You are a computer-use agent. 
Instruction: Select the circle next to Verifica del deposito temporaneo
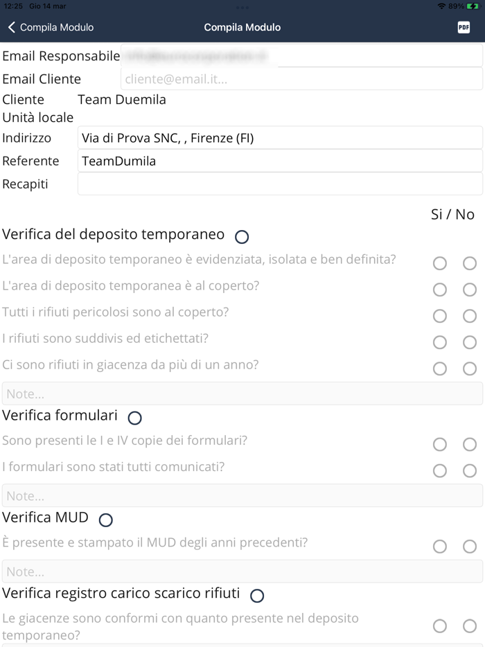click(241, 237)
